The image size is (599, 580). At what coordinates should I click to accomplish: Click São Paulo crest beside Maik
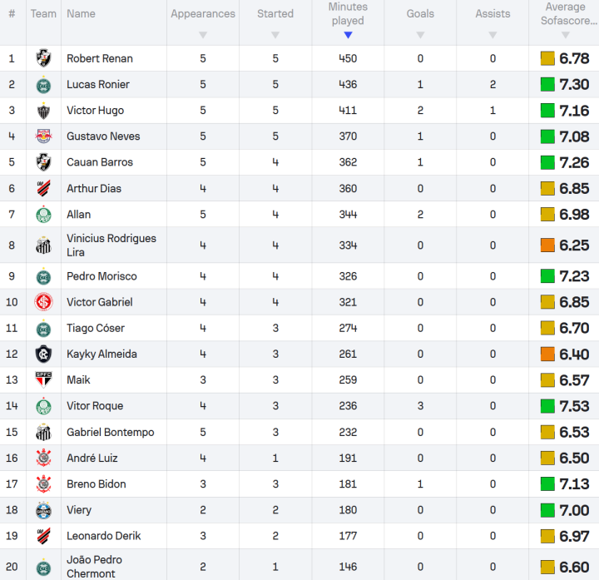coord(43,380)
